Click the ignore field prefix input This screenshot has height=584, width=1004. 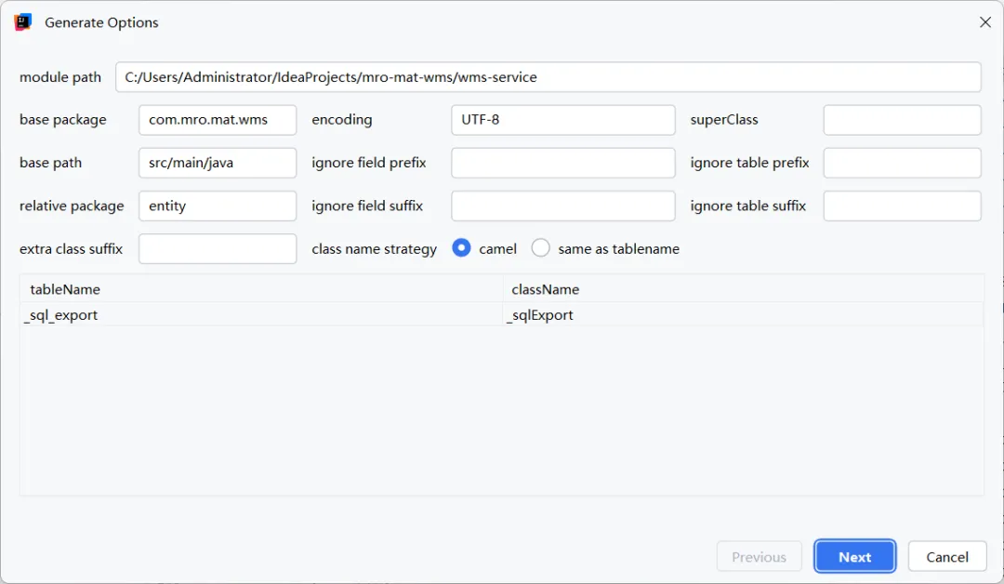point(562,163)
